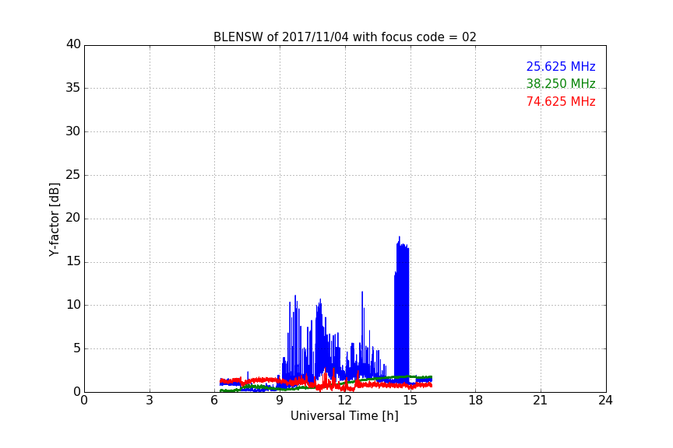Click the y-axis tick label '40'
Image resolution: width=673 pixels, height=448 pixels.
pyautogui.click(x=73, y=44)
